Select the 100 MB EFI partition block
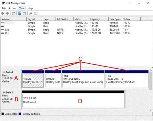This screenshot has width=153, height=121. coord(53,79)
